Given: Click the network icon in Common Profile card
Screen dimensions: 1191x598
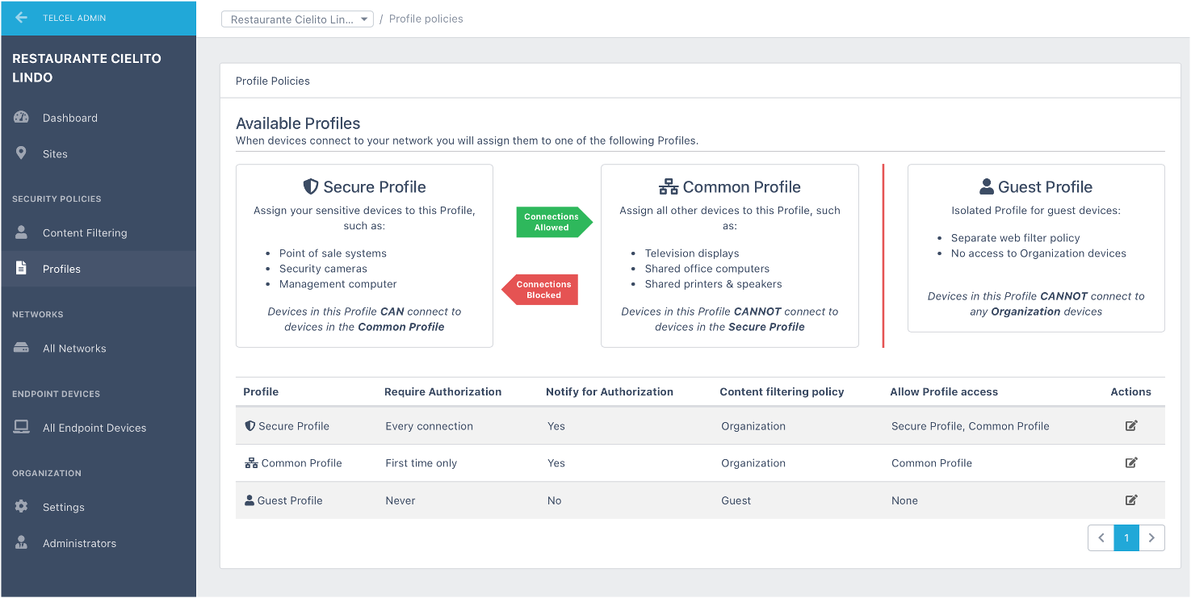Looking at the screenshot, I should 669,187.
